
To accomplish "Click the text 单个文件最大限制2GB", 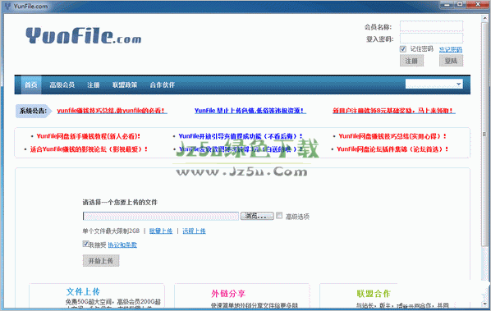I will coord(111,231).
